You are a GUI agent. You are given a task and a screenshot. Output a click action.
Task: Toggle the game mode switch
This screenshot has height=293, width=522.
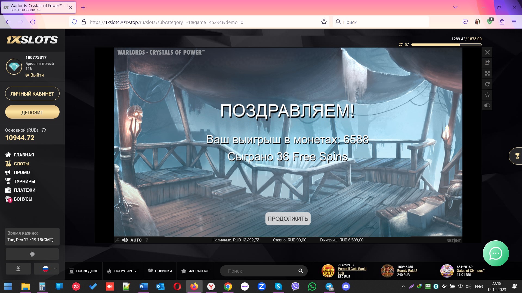pyautogui.click(x=487, y=105)
